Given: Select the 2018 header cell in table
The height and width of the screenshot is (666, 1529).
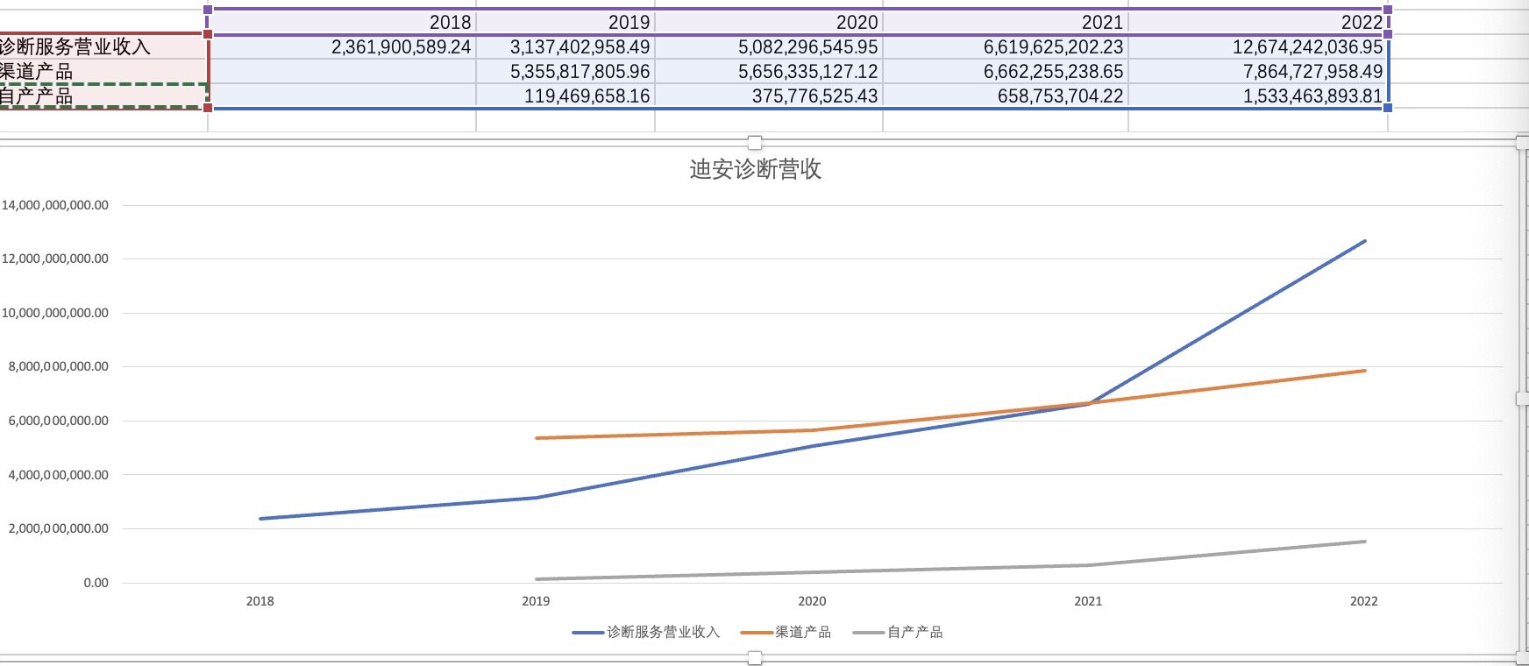Looking at the screenshot, I should click(342, 22).
